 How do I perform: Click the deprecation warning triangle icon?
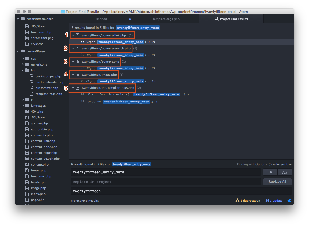click(x=237, y=200)
